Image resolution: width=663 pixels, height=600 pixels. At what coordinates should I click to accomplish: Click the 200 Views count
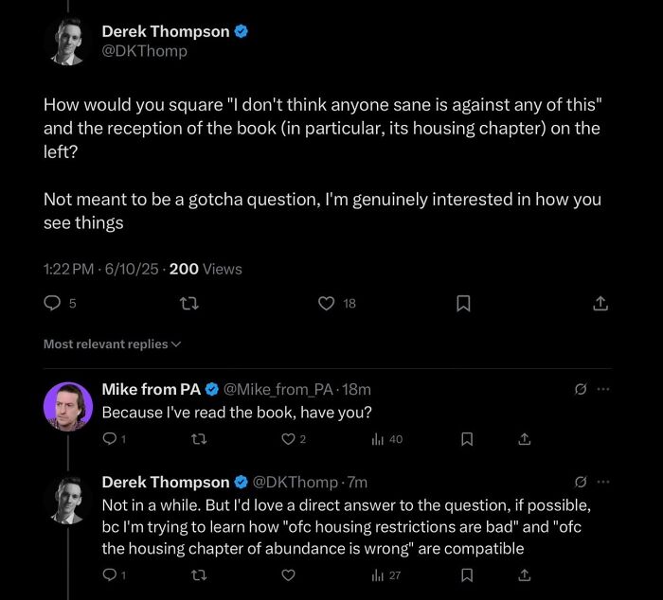[x=205, y=269]
